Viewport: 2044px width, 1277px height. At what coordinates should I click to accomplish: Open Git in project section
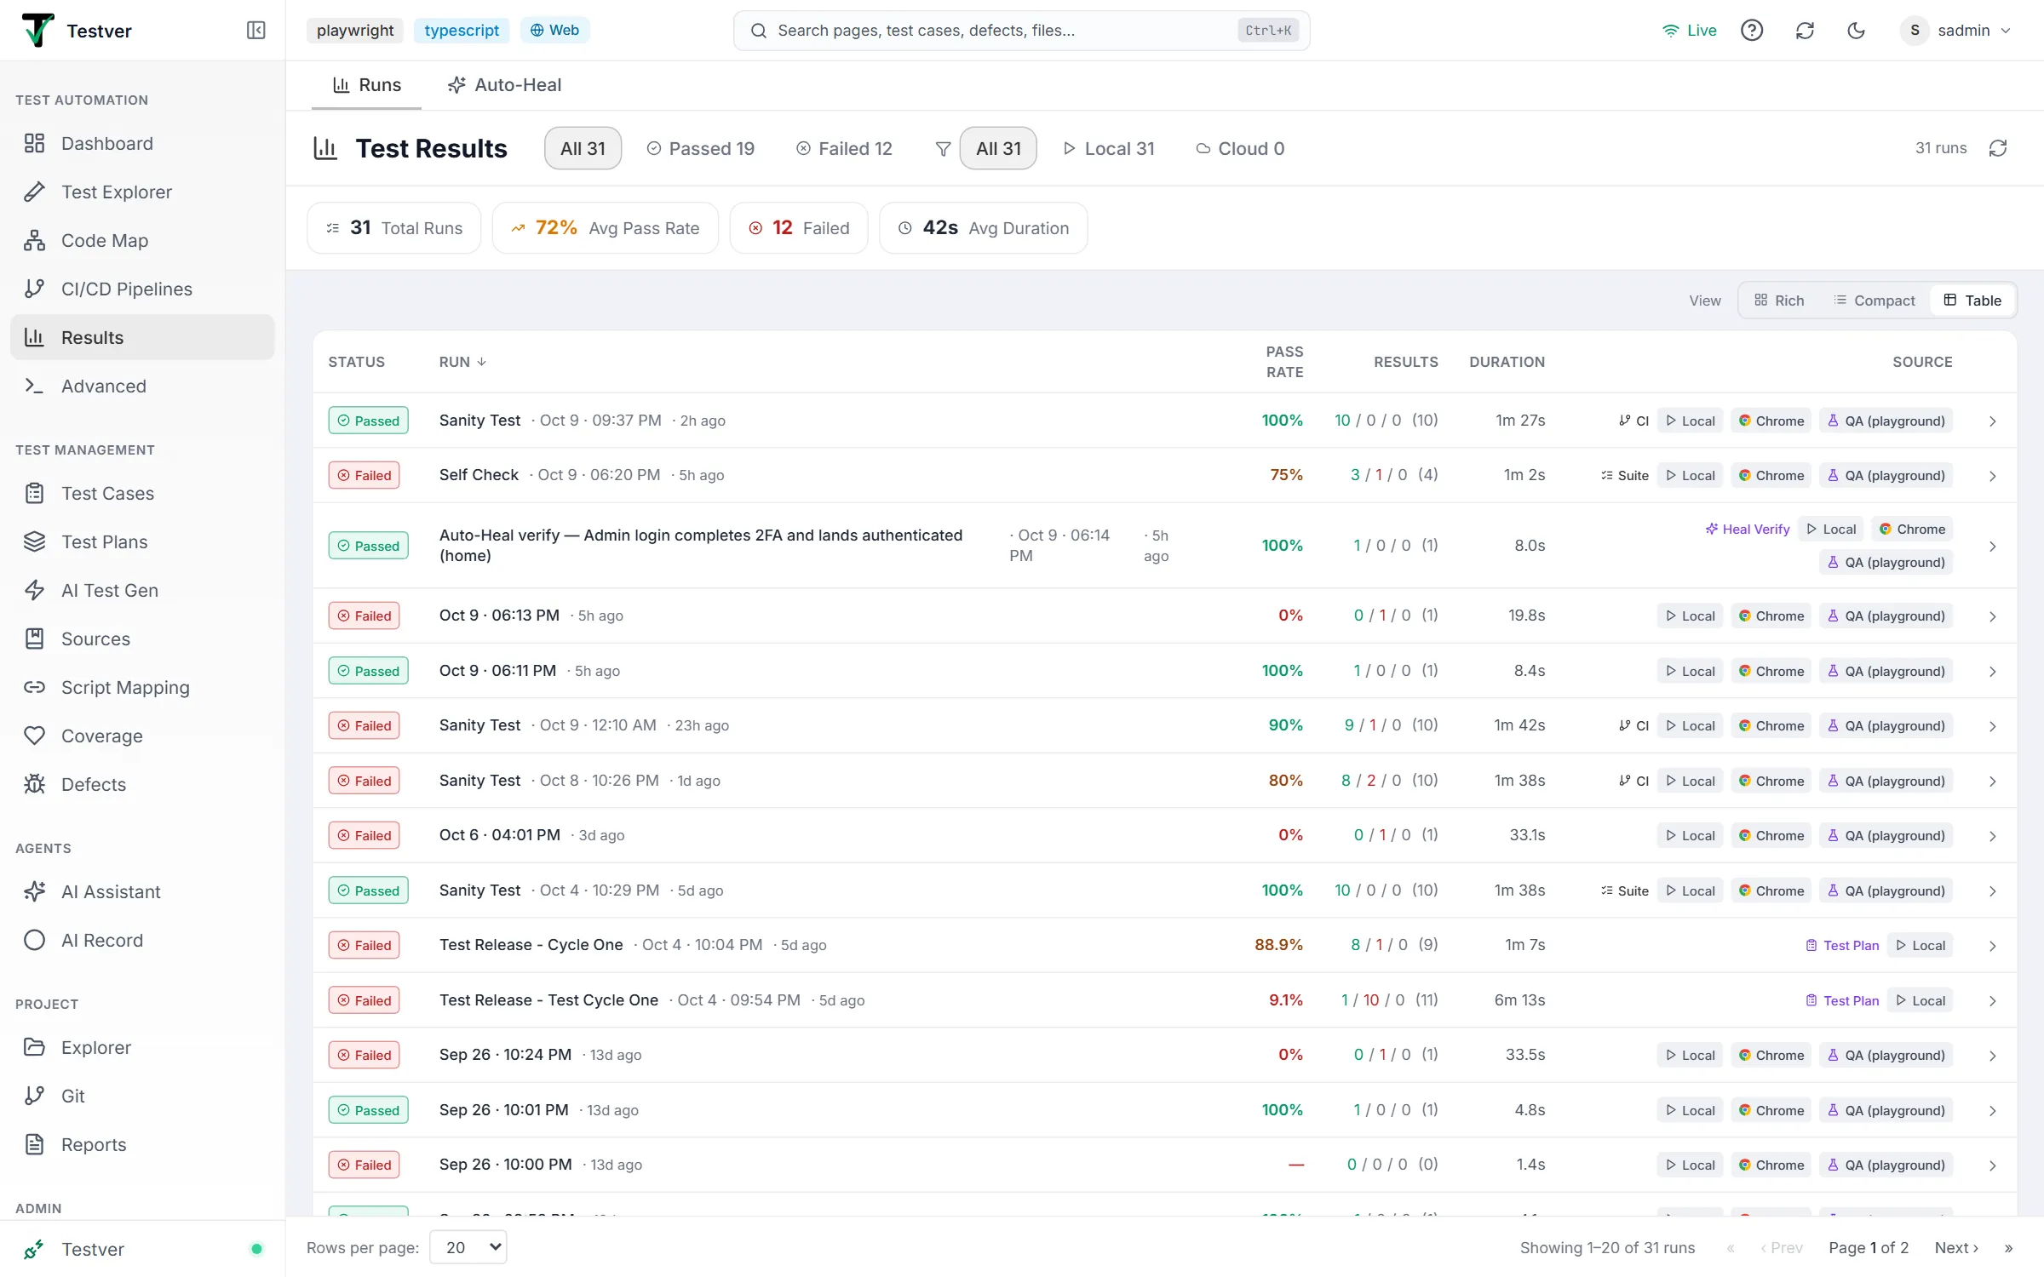tap(142, 1096)
